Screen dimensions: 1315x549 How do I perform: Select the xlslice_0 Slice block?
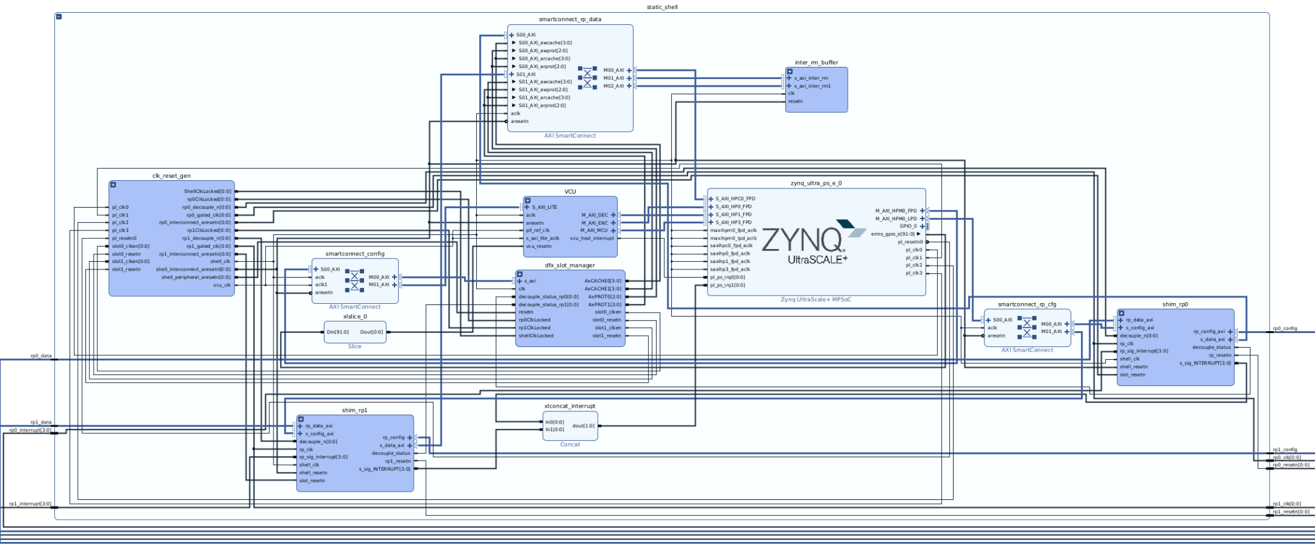354,332
